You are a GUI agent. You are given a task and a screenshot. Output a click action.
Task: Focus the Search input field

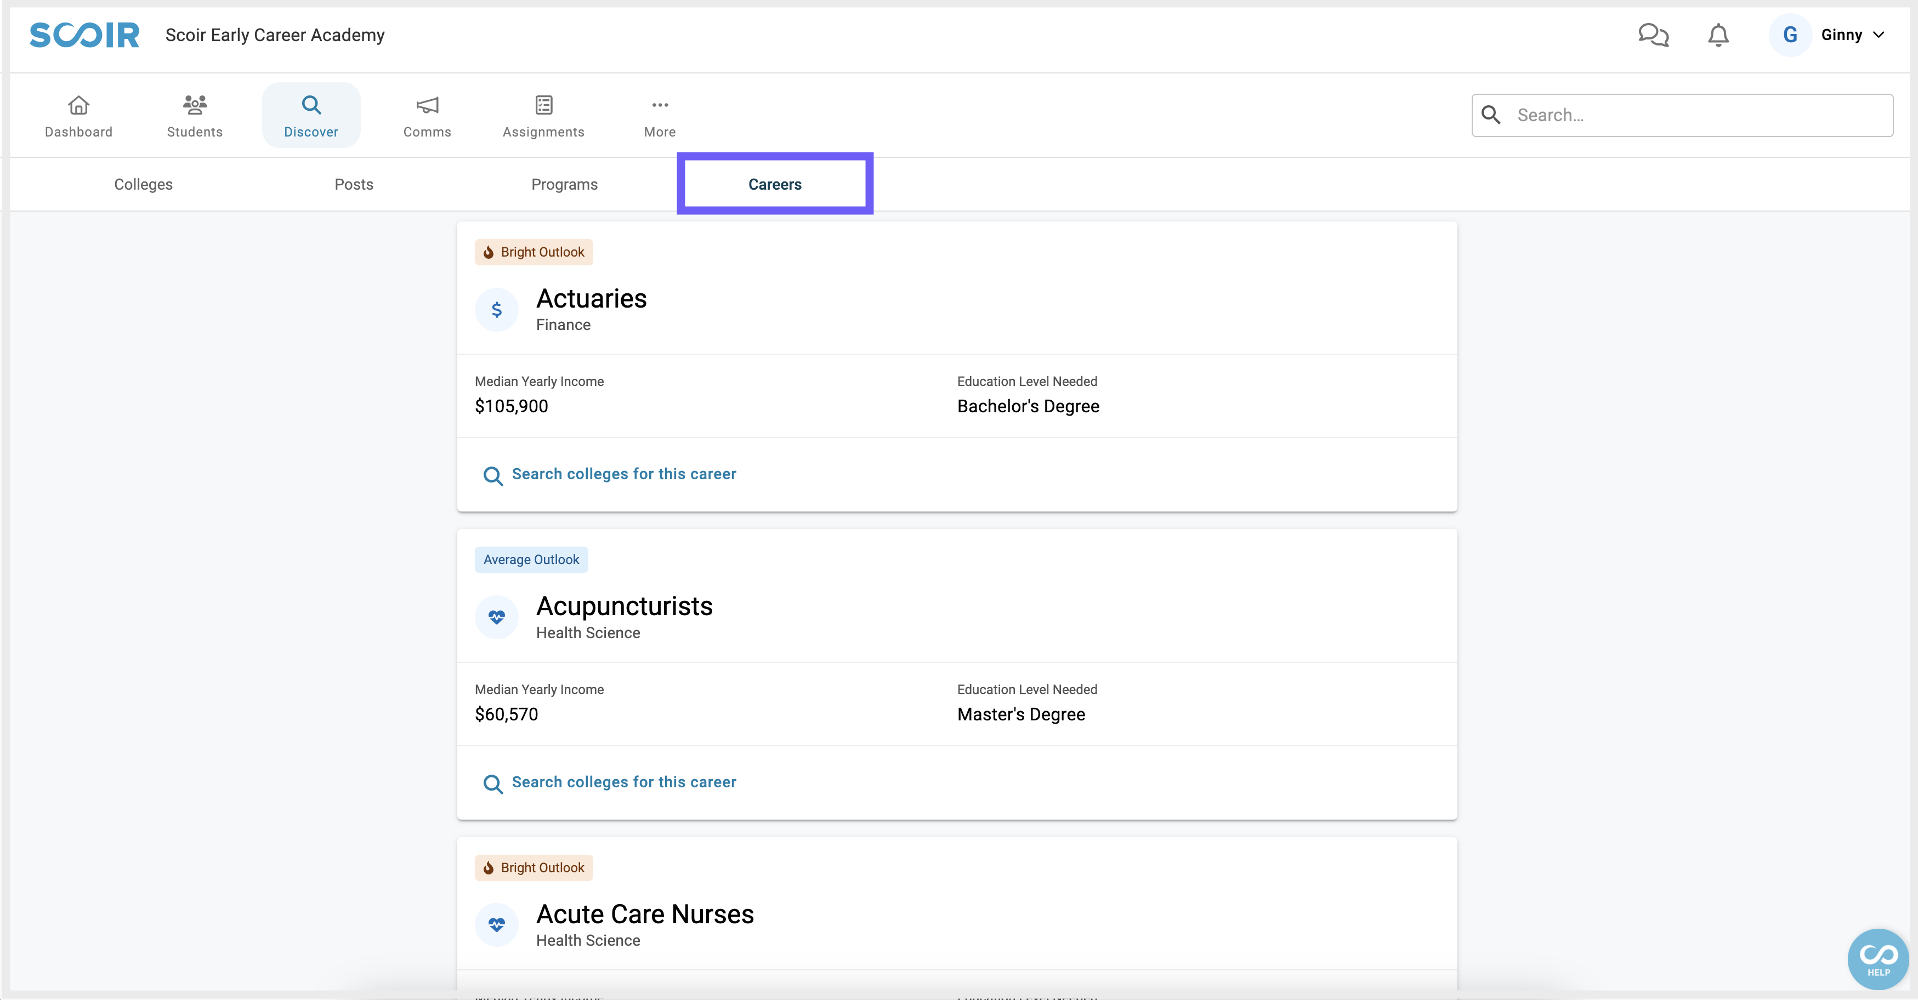click(1682, 116)
